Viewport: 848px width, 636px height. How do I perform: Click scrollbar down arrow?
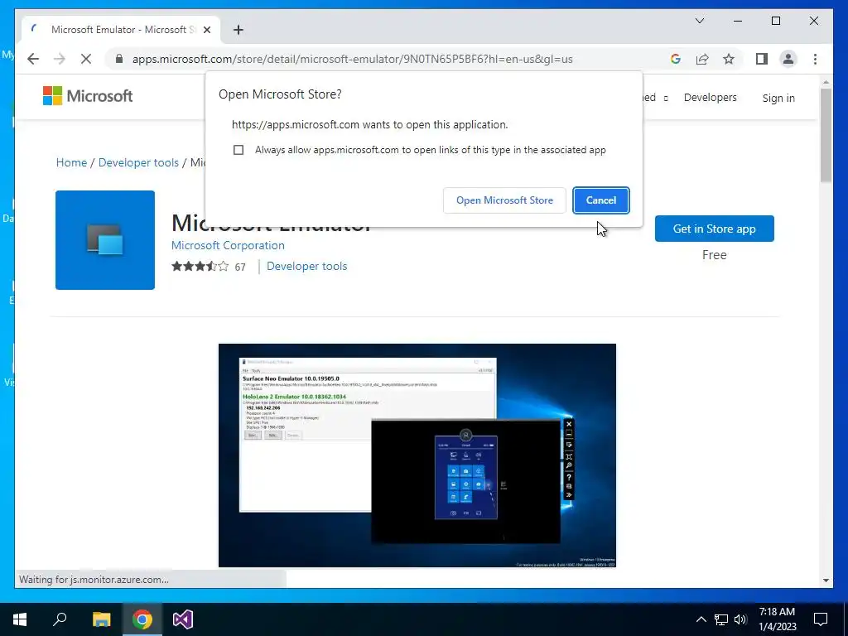click(826, 581)
